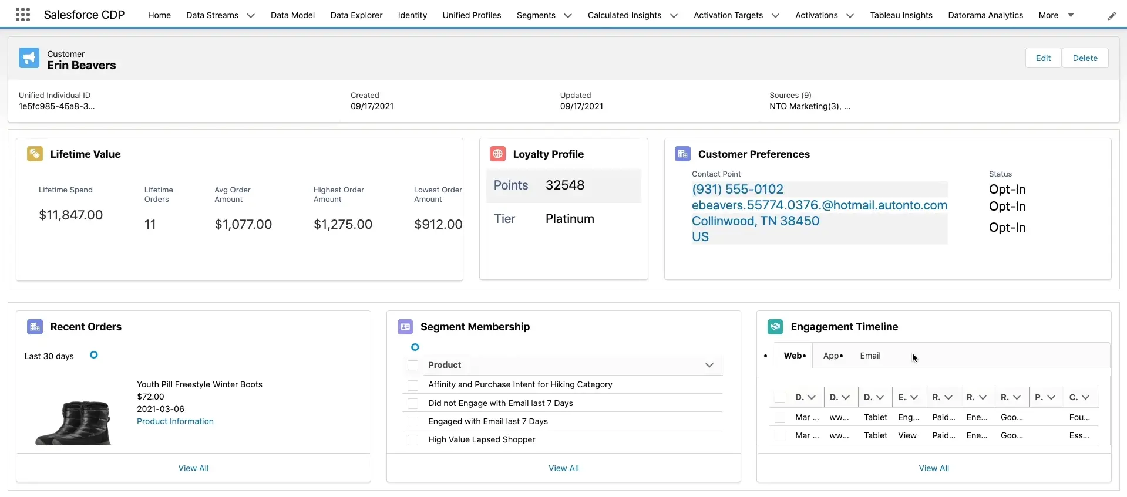The height and width of the screenshot is (497, 1127).
Task: Open the Data Explorer tab
Action: 356,15
